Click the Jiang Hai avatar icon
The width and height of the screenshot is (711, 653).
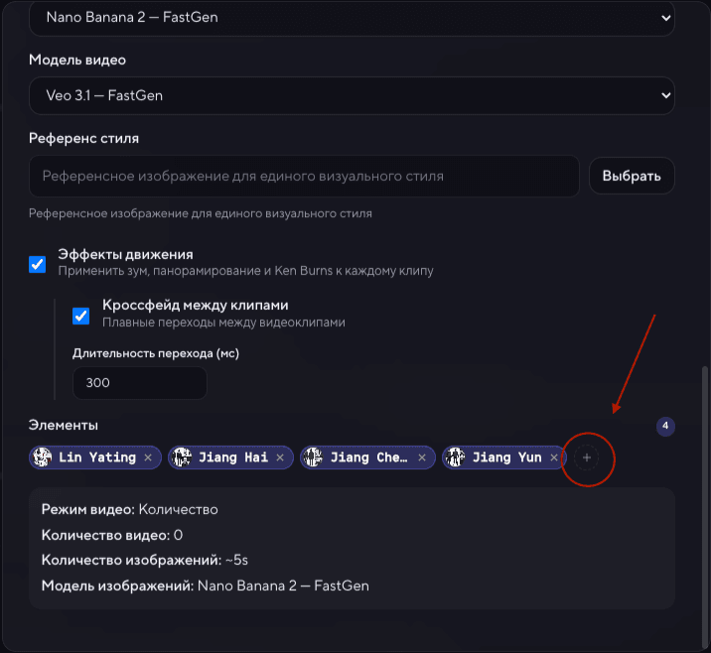(x=182, y=457)
